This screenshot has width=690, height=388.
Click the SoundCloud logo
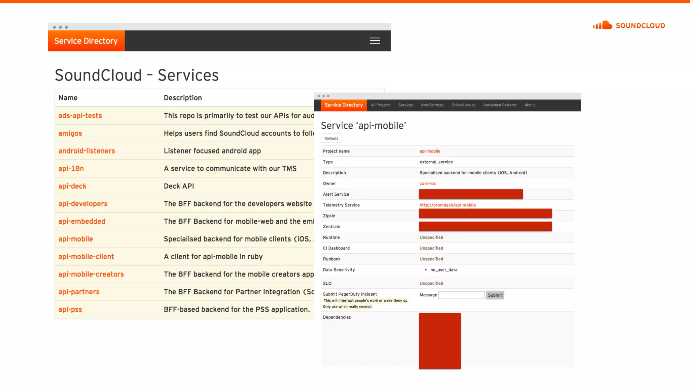click(629, 25)
